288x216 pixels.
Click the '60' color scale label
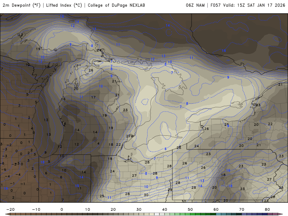(216, 210)
